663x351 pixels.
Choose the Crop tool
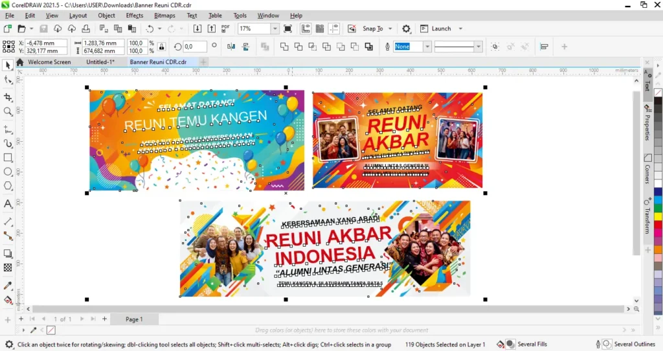coord(8,97)
